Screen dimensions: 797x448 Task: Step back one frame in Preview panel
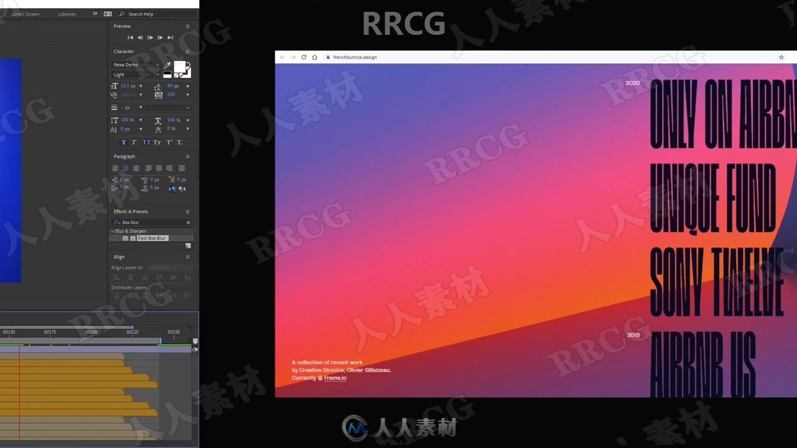139,37
